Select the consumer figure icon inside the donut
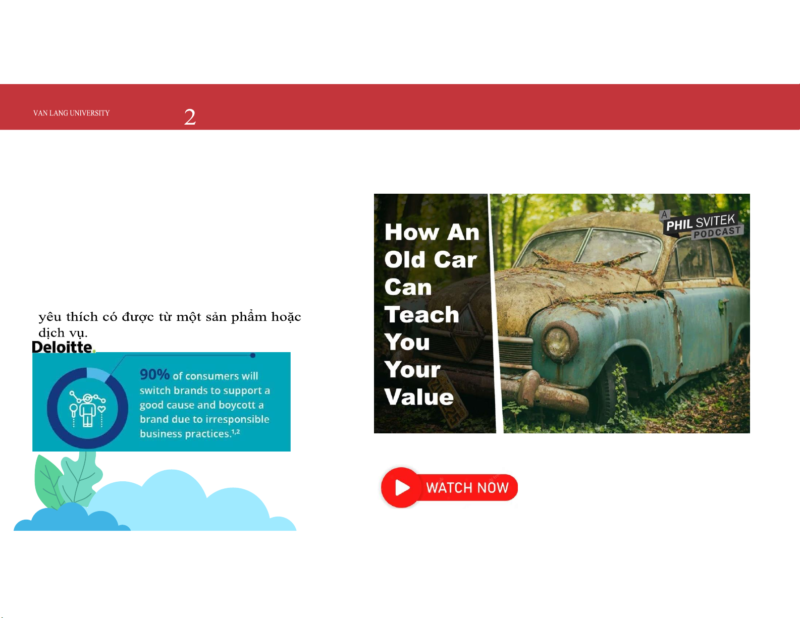This screenshot has height=618, width=800. tap(88, 408)
